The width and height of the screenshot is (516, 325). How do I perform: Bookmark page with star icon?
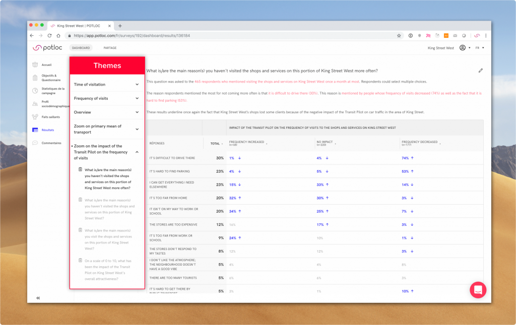click(x=399, y=36)
